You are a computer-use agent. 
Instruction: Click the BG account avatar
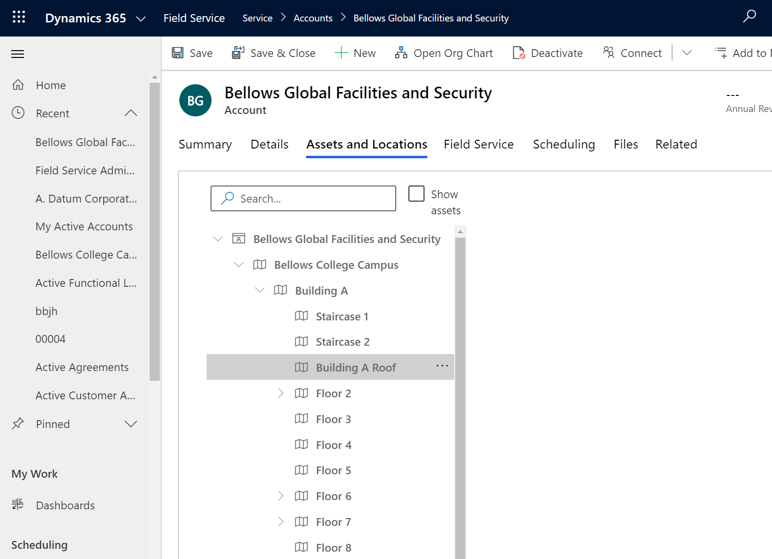[195, 100]
